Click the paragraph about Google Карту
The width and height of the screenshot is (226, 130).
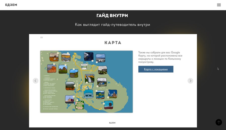160,57
